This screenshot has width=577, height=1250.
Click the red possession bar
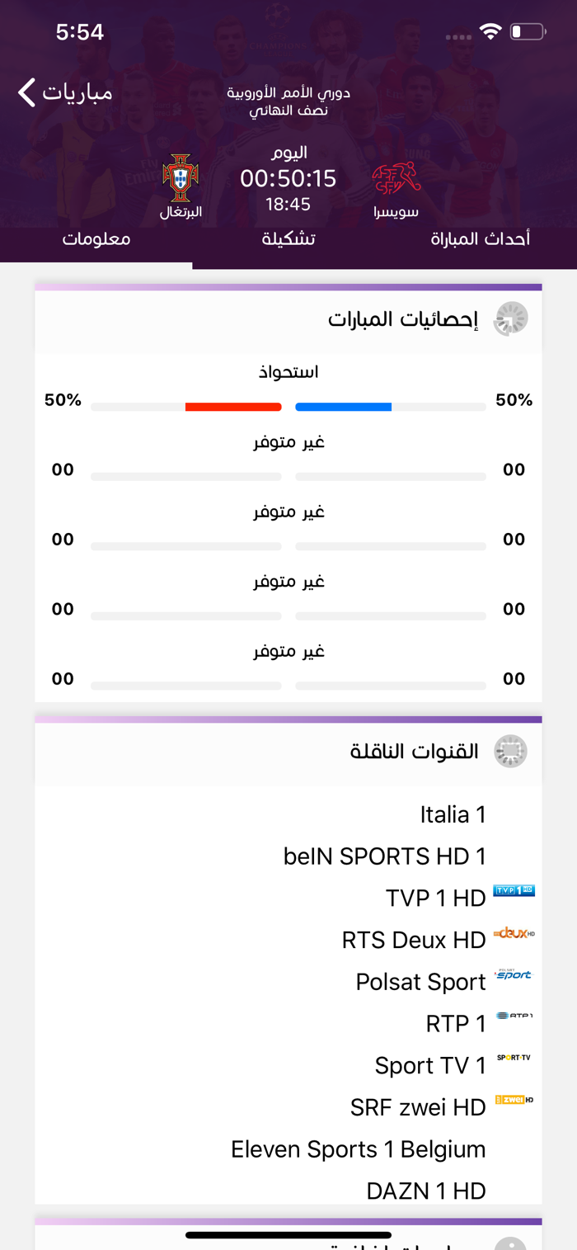(233, 407)
